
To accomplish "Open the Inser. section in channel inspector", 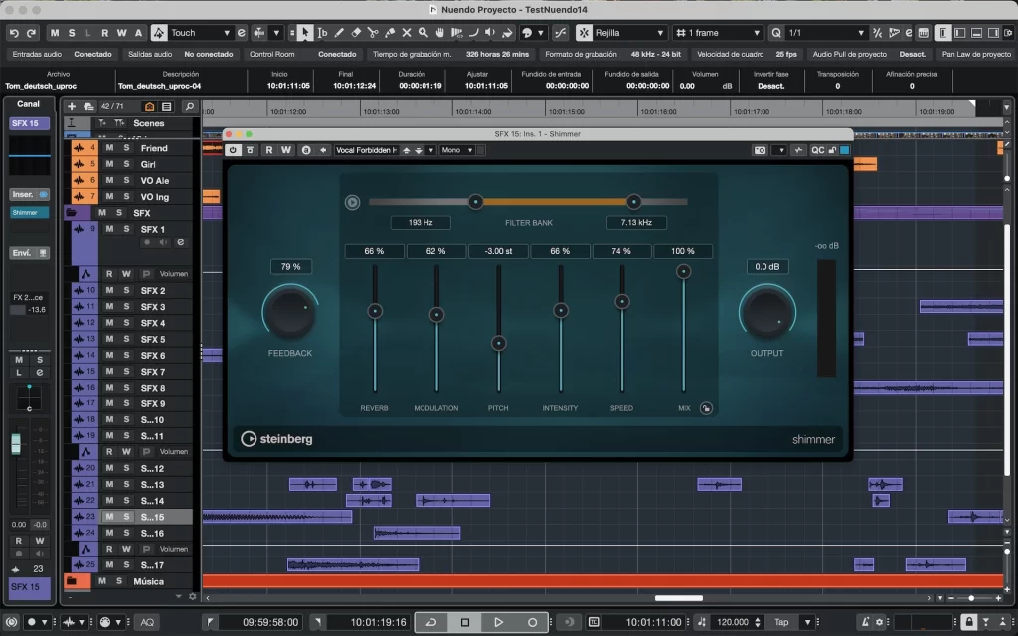I will (x=23, y=194).
